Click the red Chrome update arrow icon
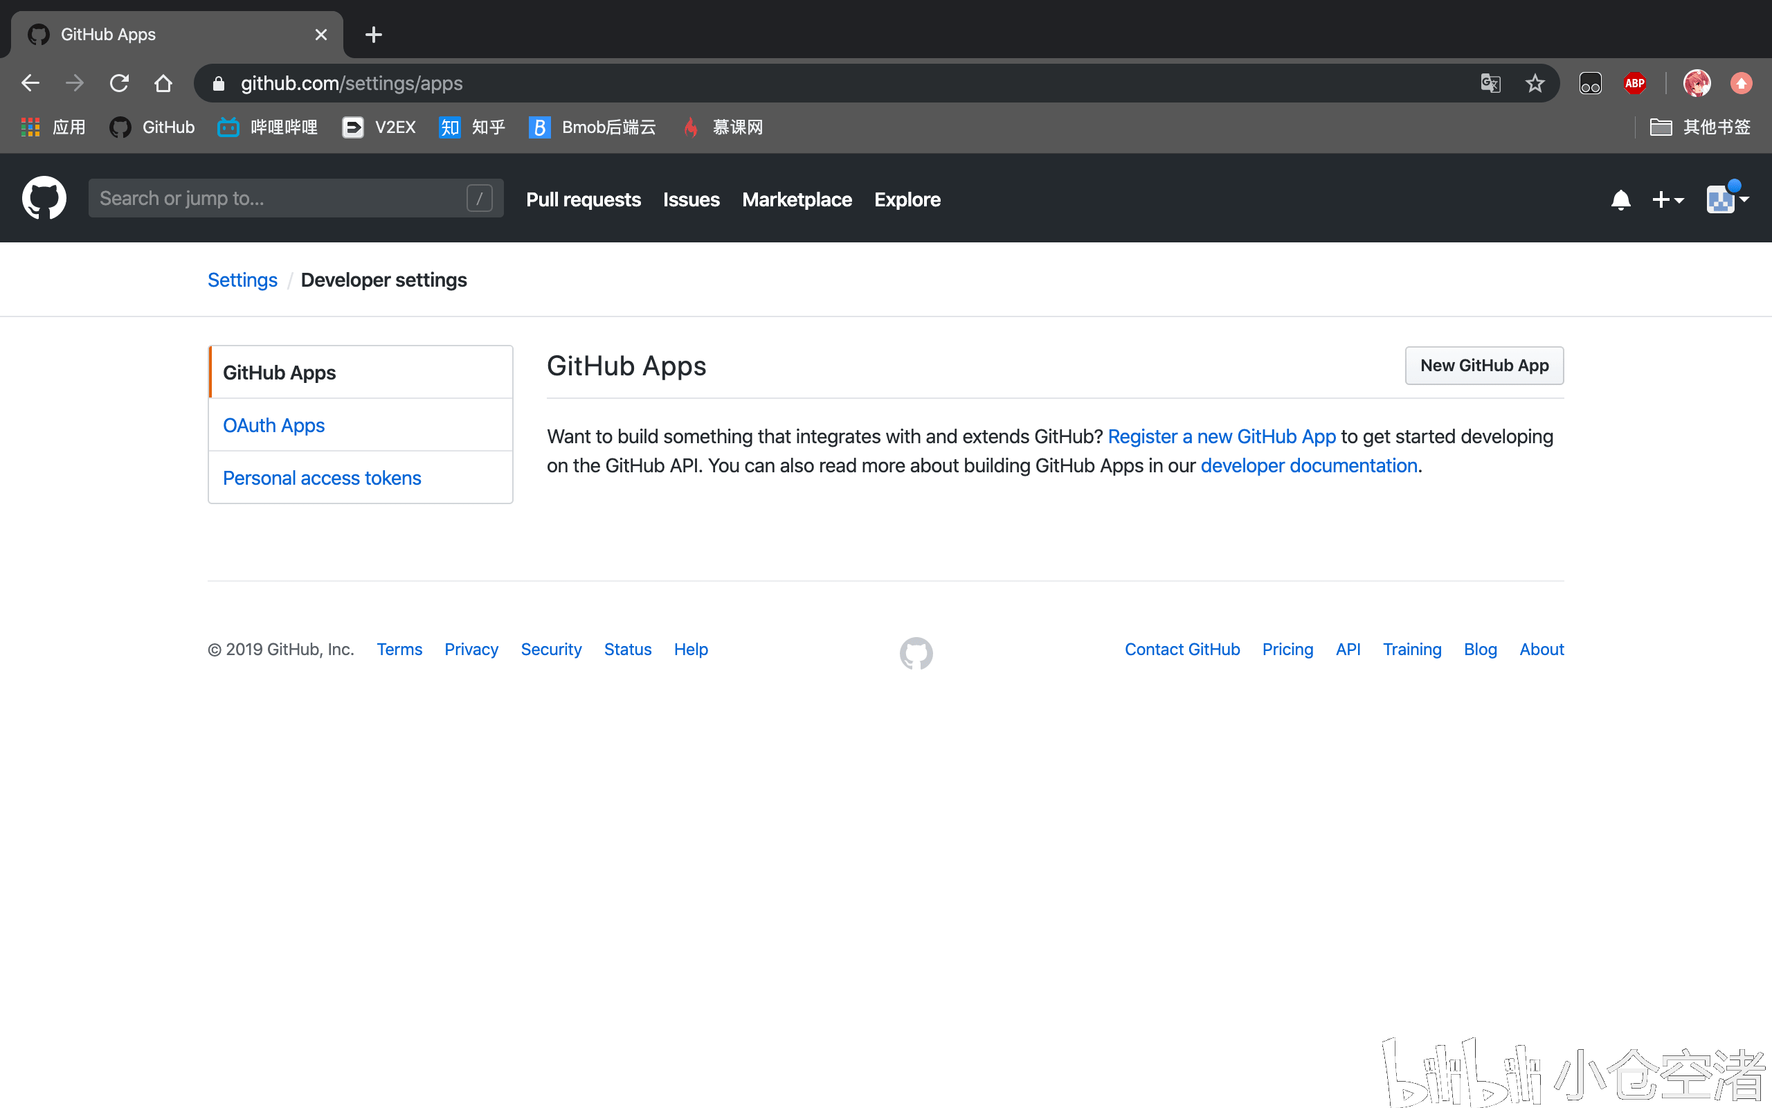Viewport: 1772px width, 1108px height. coord(1742,83)
